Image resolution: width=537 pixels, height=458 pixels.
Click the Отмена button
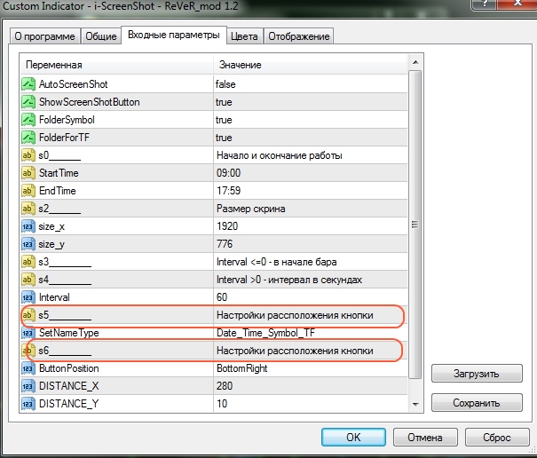(x=425, y=437)
